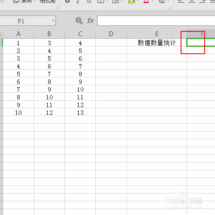This screenshot has height=215, width=215.
Task: Select column B cell with value 8
Action: pos(49,82)
